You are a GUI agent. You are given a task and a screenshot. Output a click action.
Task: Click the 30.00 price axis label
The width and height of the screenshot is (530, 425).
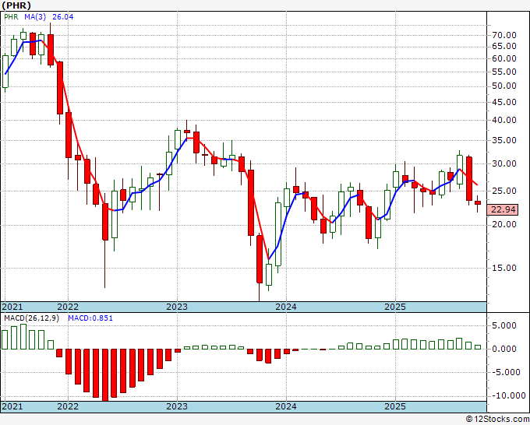(504, 163)
